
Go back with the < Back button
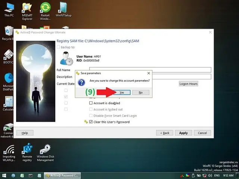click(x=165, y=133)
